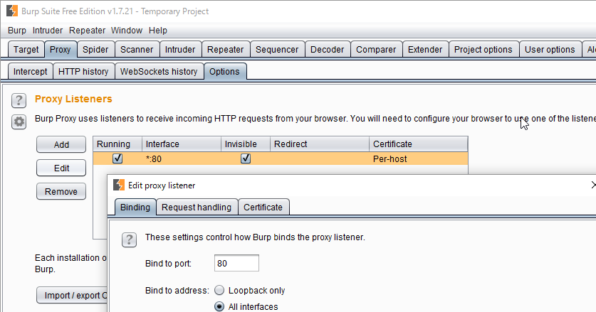Click the Add listener button
Screen dimensions: 596x312
point(61,144)
